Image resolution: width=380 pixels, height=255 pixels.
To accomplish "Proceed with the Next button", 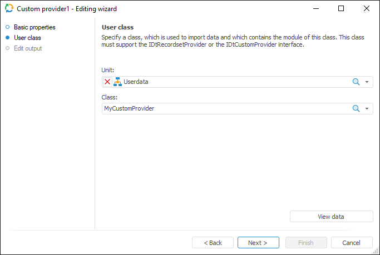I will (258, 243).
